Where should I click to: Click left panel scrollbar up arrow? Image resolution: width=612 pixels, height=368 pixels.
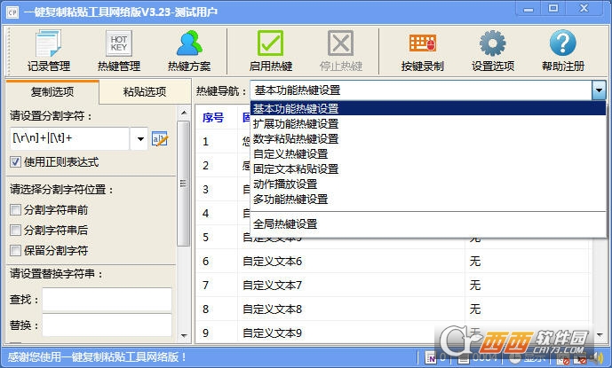184,113
